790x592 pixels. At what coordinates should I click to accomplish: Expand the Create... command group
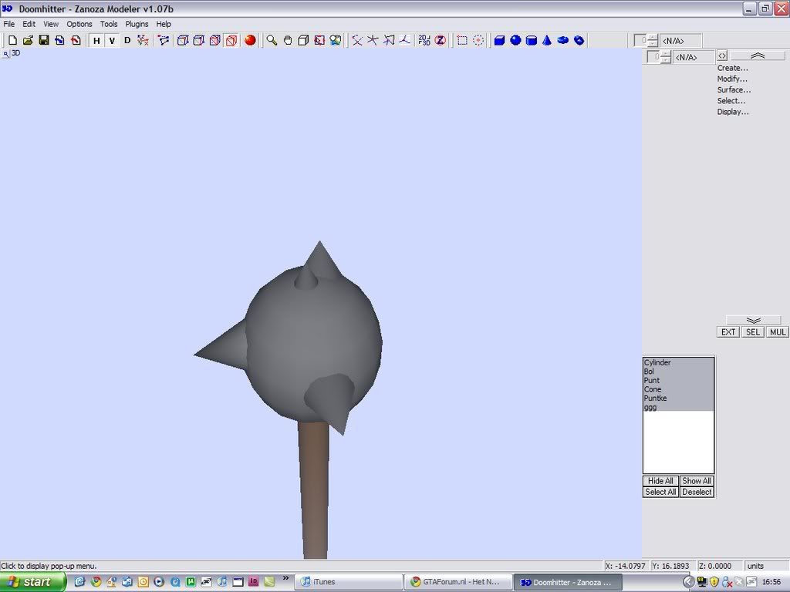click(733, 68)
